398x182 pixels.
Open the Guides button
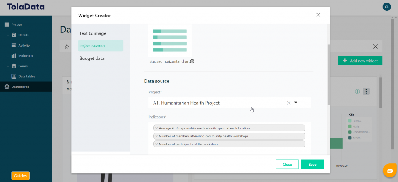[x=20, y=176]
